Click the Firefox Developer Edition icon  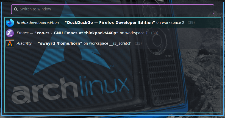pos(10,23)
